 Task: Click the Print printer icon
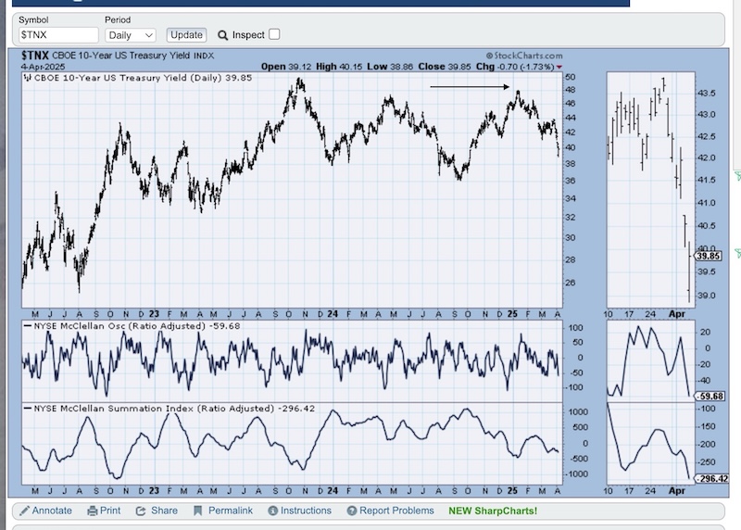point(93,511)
